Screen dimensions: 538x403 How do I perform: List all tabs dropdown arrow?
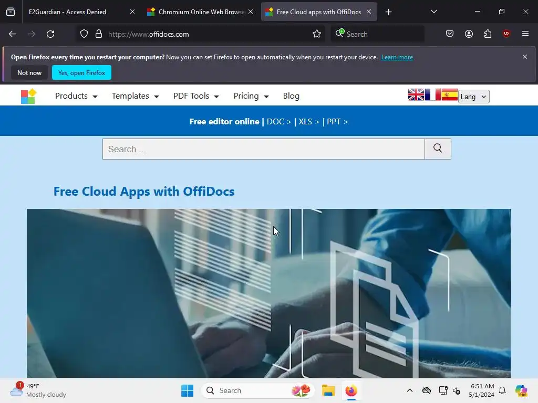point(433,12)
